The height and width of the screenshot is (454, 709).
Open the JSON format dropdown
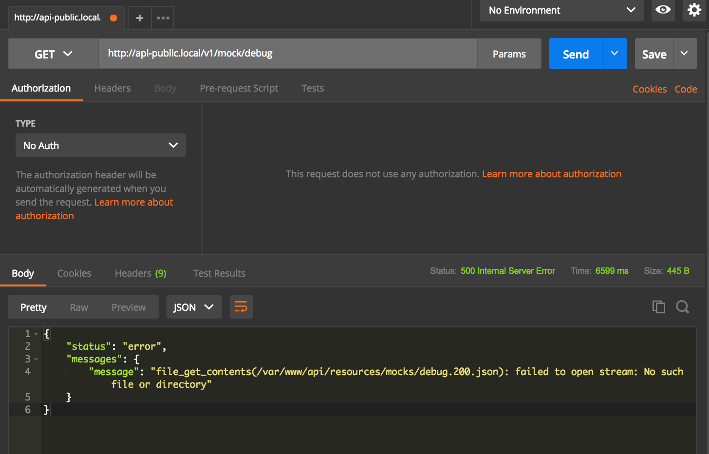[x=194, y=307]
